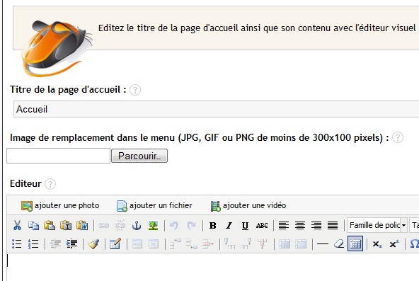
Task: Click the edit HTML source pencil icon
Action: (x=115, y=243)
